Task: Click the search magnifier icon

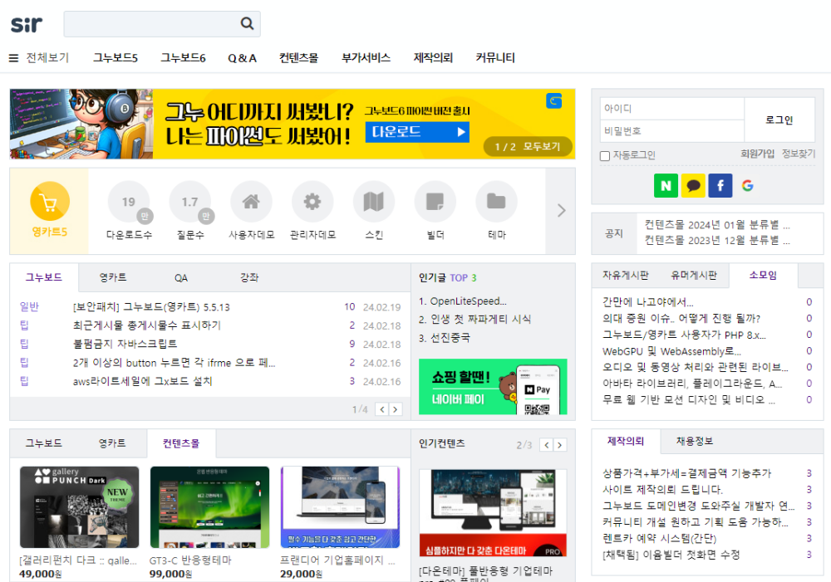Action: click(x=247, y=23)
